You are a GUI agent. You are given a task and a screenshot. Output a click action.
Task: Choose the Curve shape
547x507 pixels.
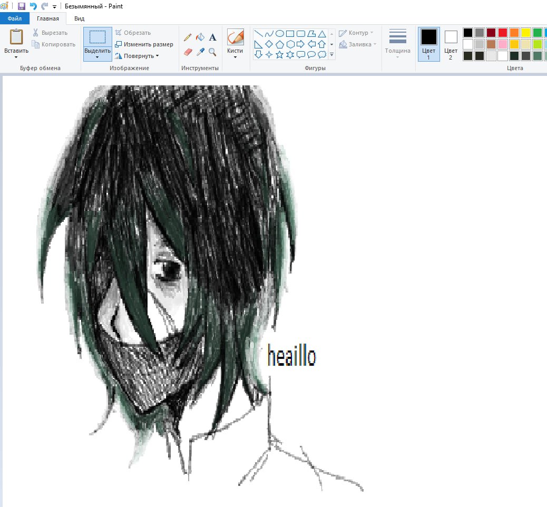click(x=269, y=34)
